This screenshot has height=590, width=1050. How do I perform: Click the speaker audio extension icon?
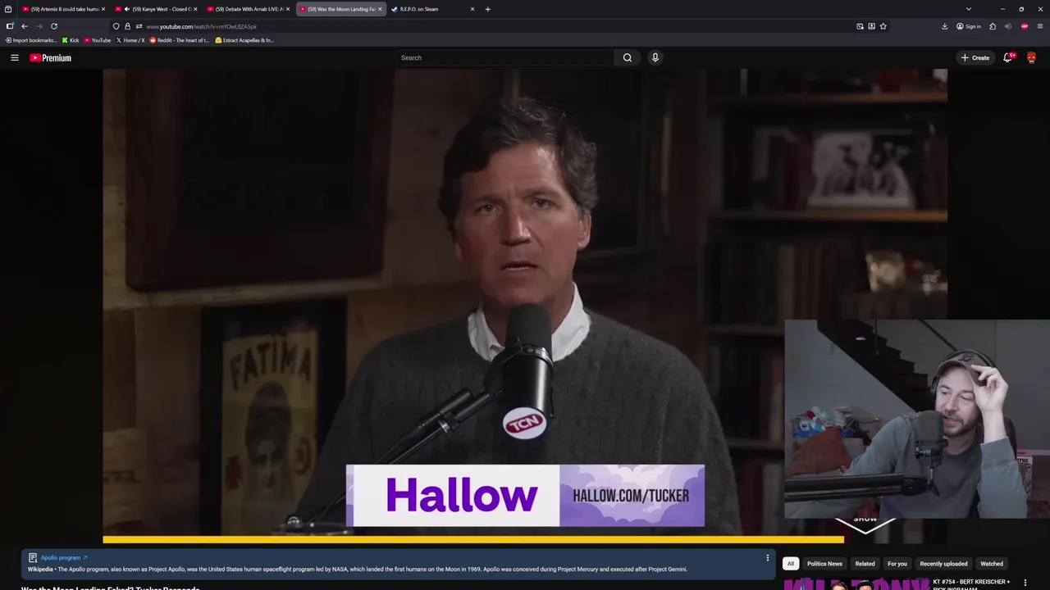pos(1008,26)
